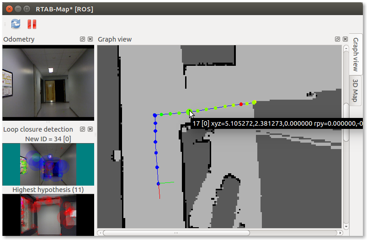
Task: Click the blue refresh arrows toolbar icon
Action: pyautogui.click(x=16, y=24)
